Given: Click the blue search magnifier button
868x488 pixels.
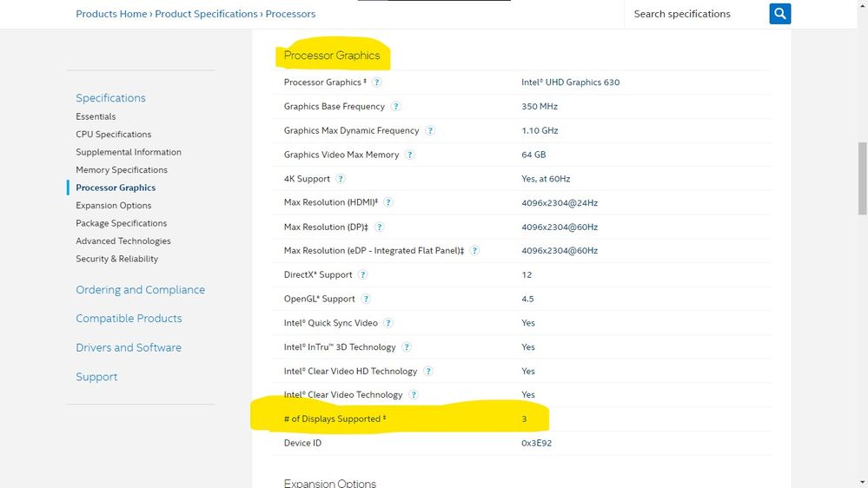Looking at the screenshot, I should tap(779, 14).
